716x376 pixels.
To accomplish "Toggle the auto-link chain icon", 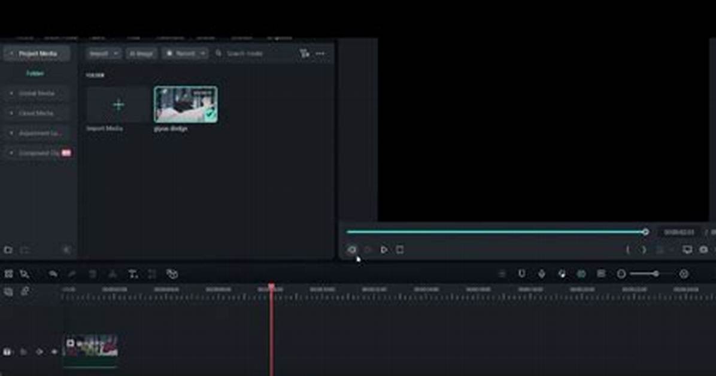I will [x=25, y=291].
